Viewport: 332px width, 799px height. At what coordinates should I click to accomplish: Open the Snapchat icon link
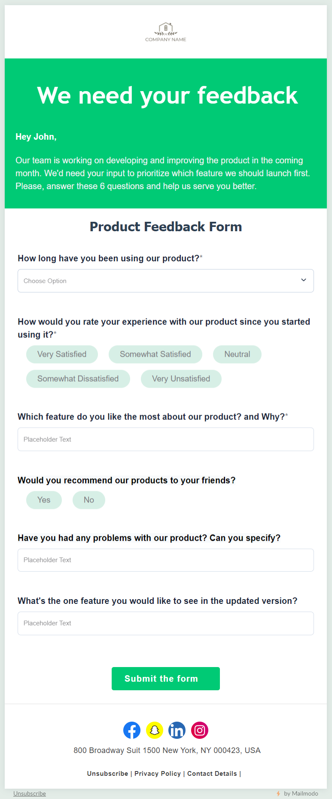pos(154,730)
